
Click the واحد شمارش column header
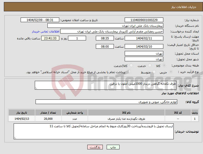(x=75, y=113)
